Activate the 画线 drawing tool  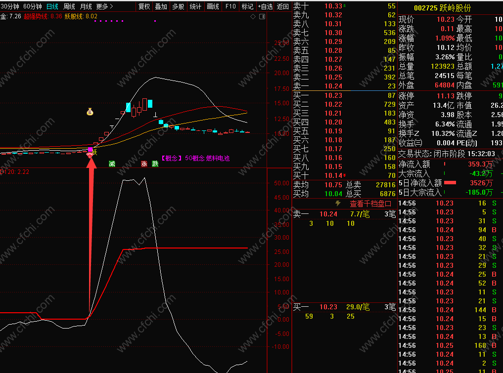213,6
